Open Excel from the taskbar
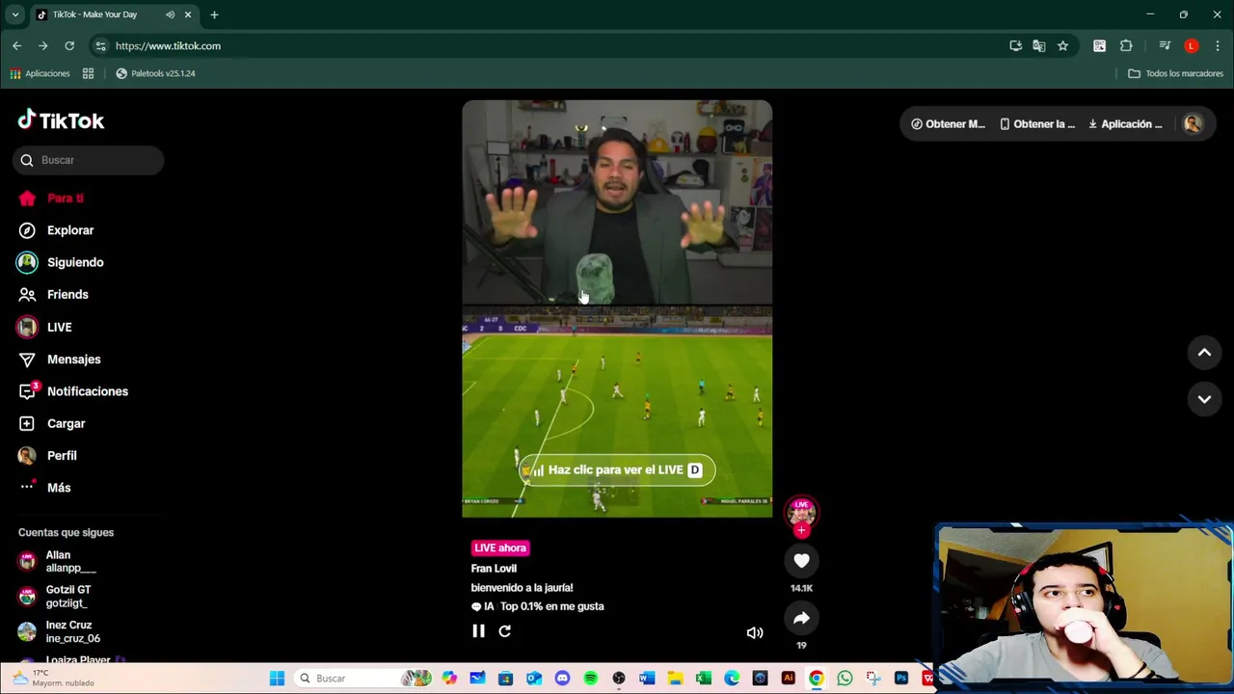The height and width of the screenshot is (694, 1234). click(x=703, y=679)
